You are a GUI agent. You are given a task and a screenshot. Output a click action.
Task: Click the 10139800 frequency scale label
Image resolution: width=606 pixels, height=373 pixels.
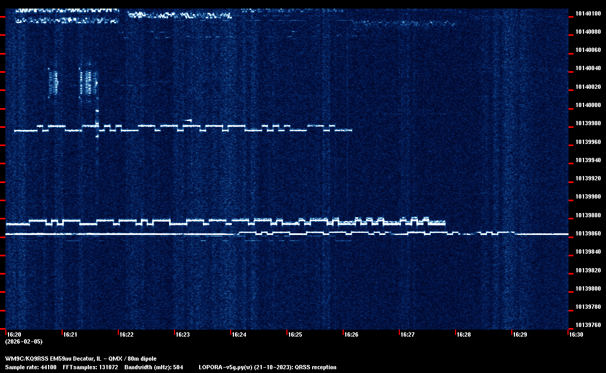[588, 288]
